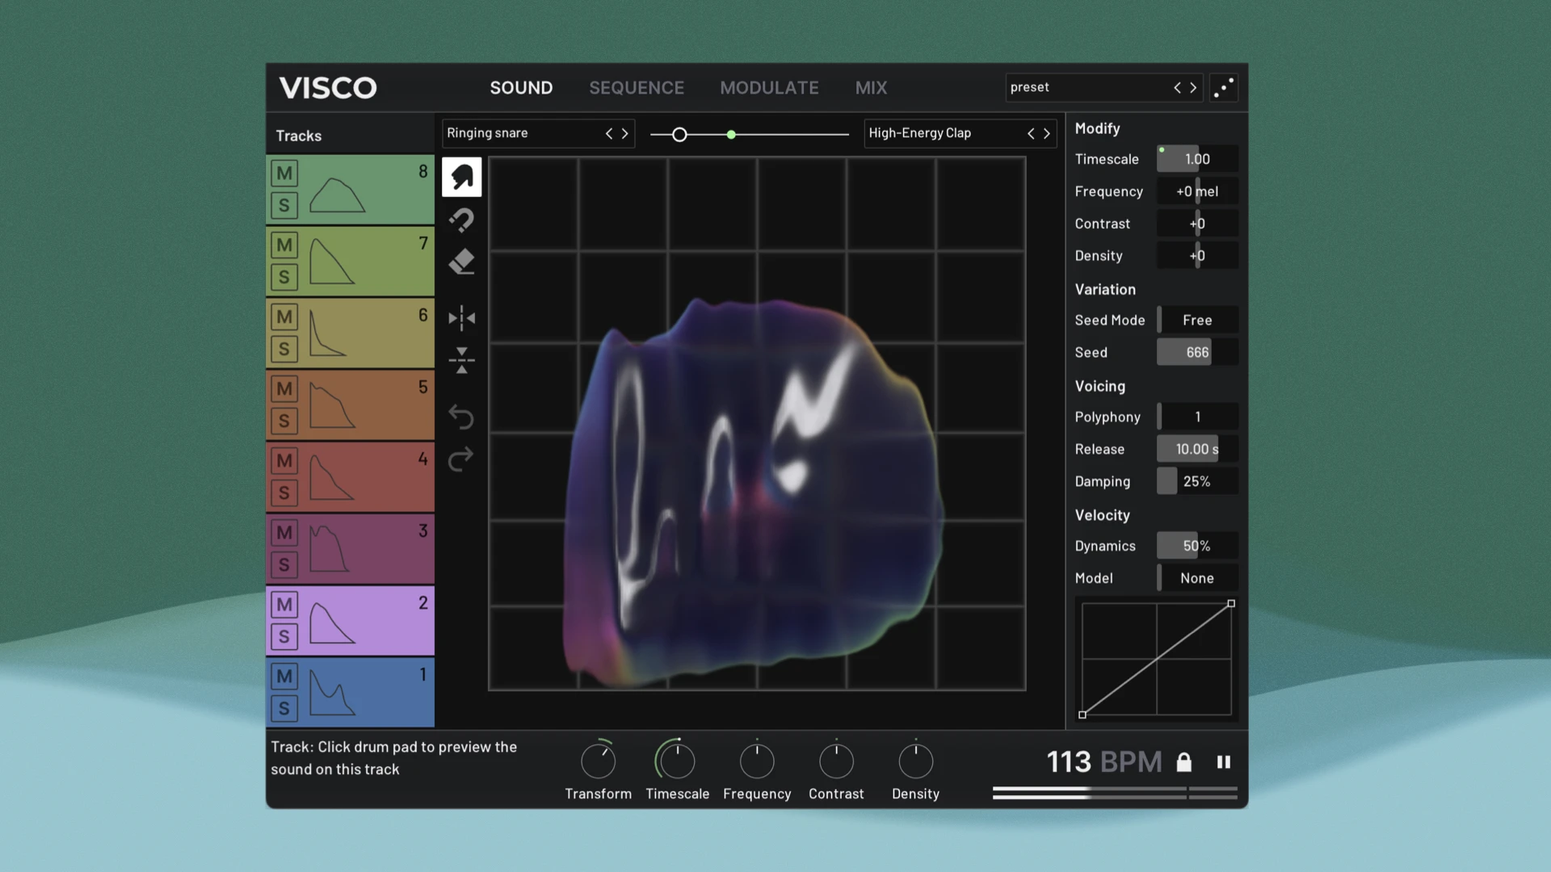
Task: Switch to the SEQUENCE tab
Action: point(636,87)
